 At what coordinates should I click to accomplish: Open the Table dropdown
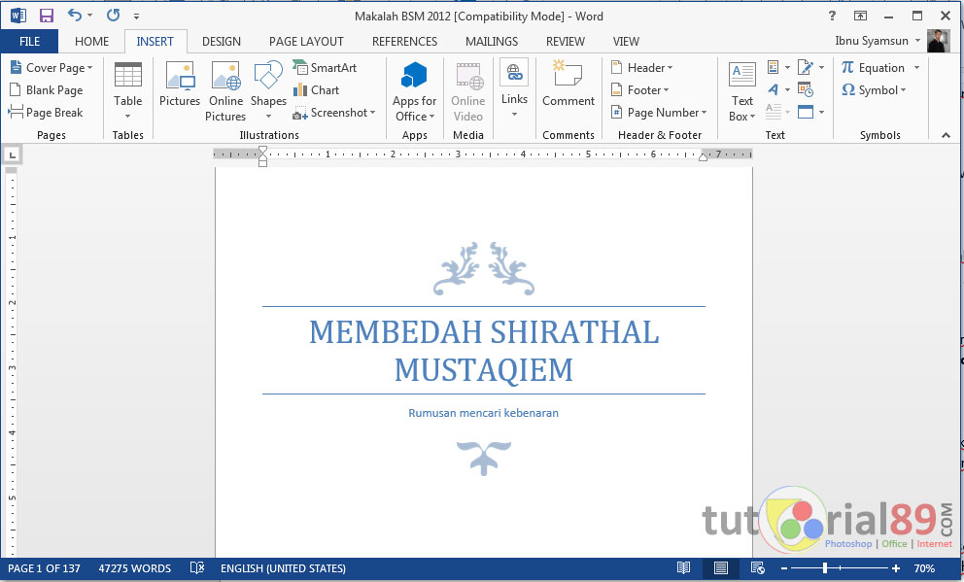click(x=128, y=117)
